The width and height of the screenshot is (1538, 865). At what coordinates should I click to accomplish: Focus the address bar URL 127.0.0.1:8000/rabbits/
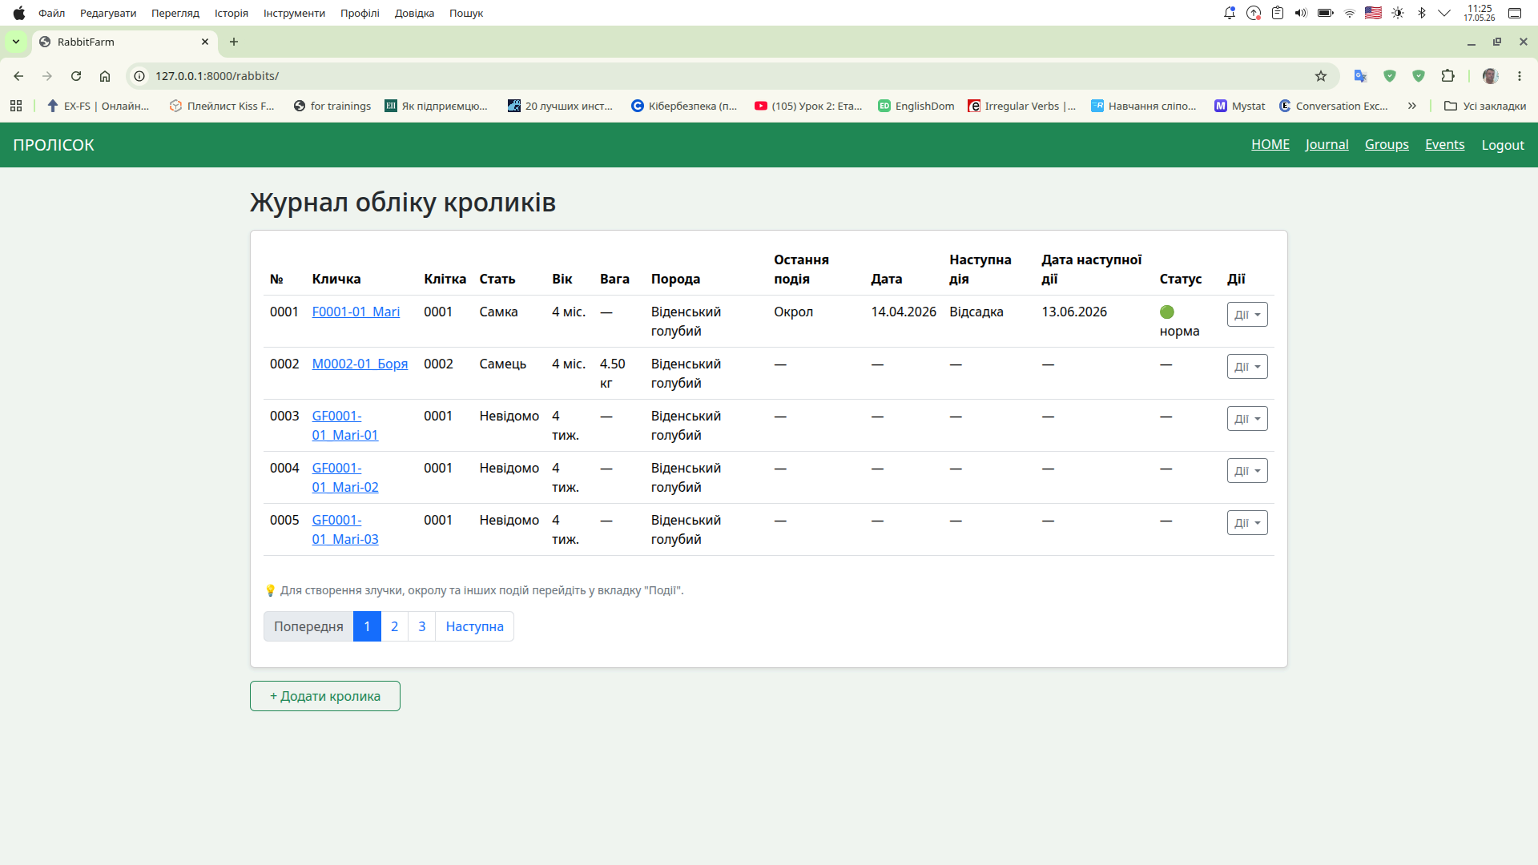coord(217,76)
